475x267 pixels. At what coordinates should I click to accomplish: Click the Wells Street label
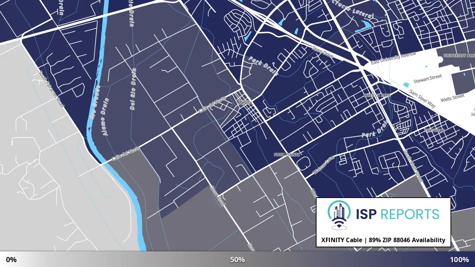tap(453, 98)
